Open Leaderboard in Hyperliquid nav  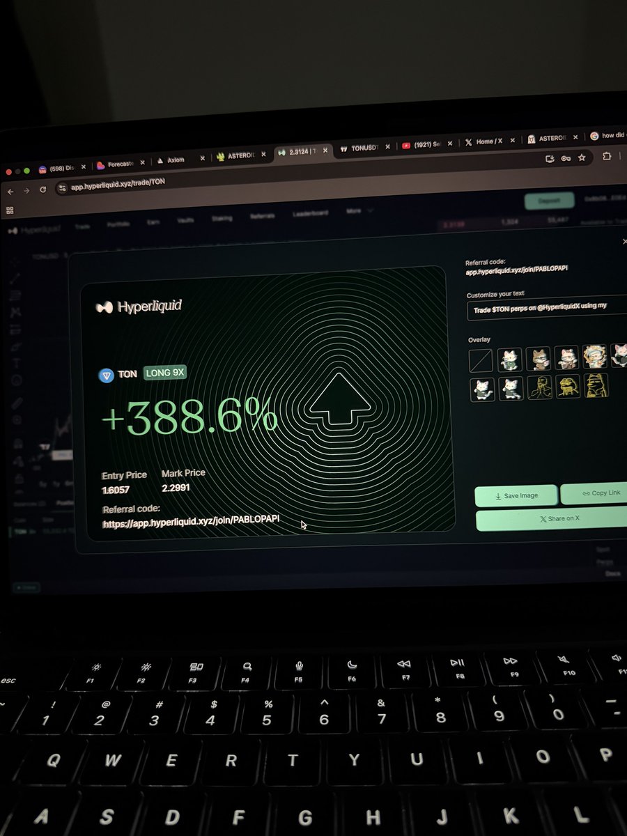click(310, 213)
